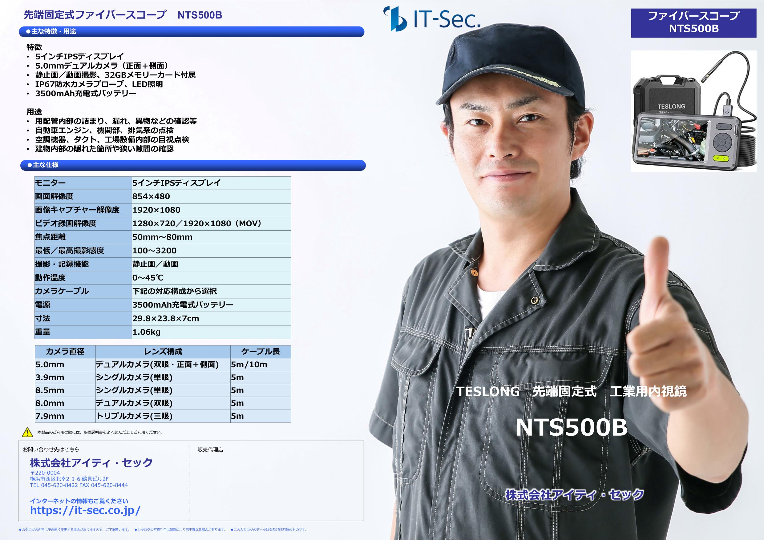The height and width of the screenshot is (540, 764).
Task: Click the 下記の対応構成から選択 cell
Action: pyautogui.click(x=211, y=292)
